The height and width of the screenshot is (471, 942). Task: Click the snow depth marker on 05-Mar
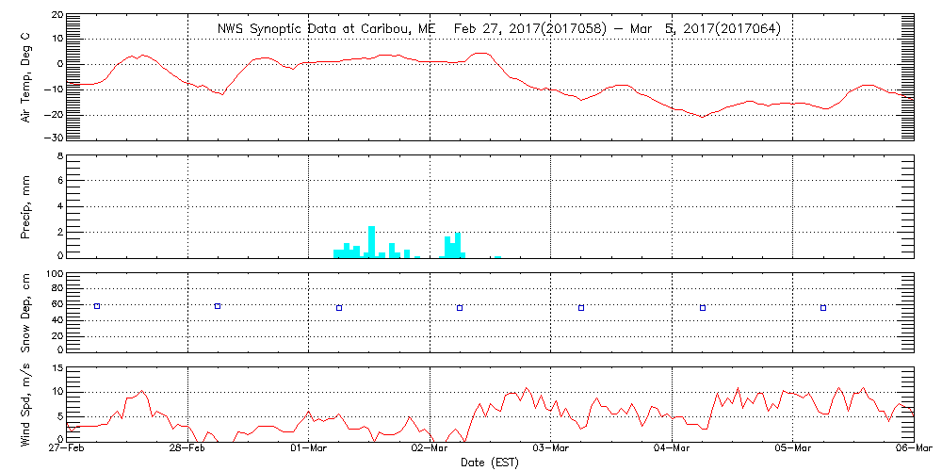[x=823, y=308]
